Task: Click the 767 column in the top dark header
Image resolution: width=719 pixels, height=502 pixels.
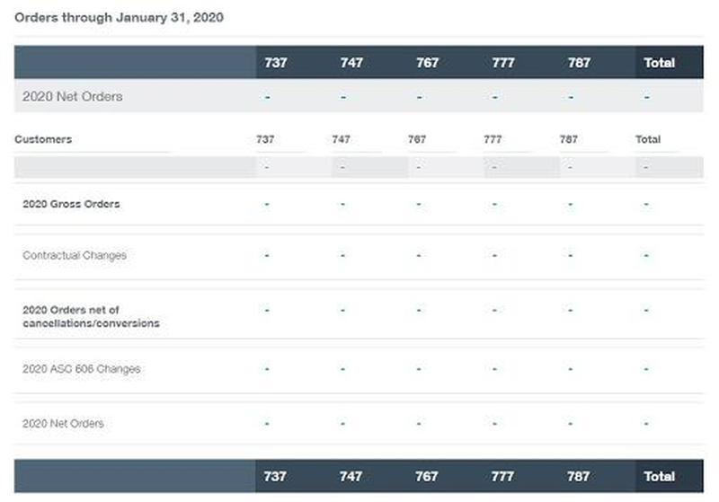Action: click(427, 63)
